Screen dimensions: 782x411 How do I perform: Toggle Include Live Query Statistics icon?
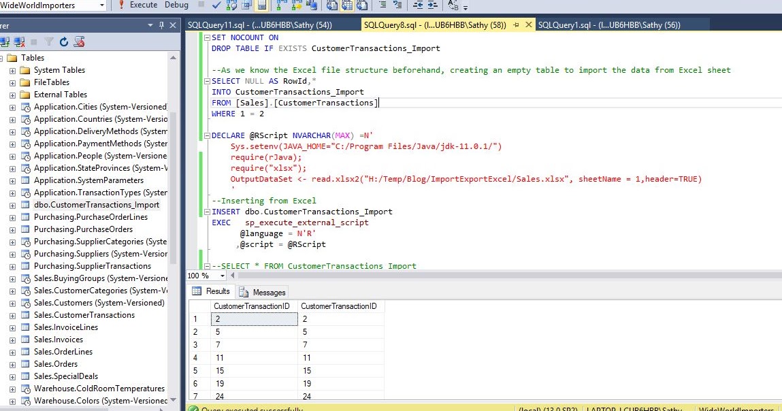coord(297,5)
